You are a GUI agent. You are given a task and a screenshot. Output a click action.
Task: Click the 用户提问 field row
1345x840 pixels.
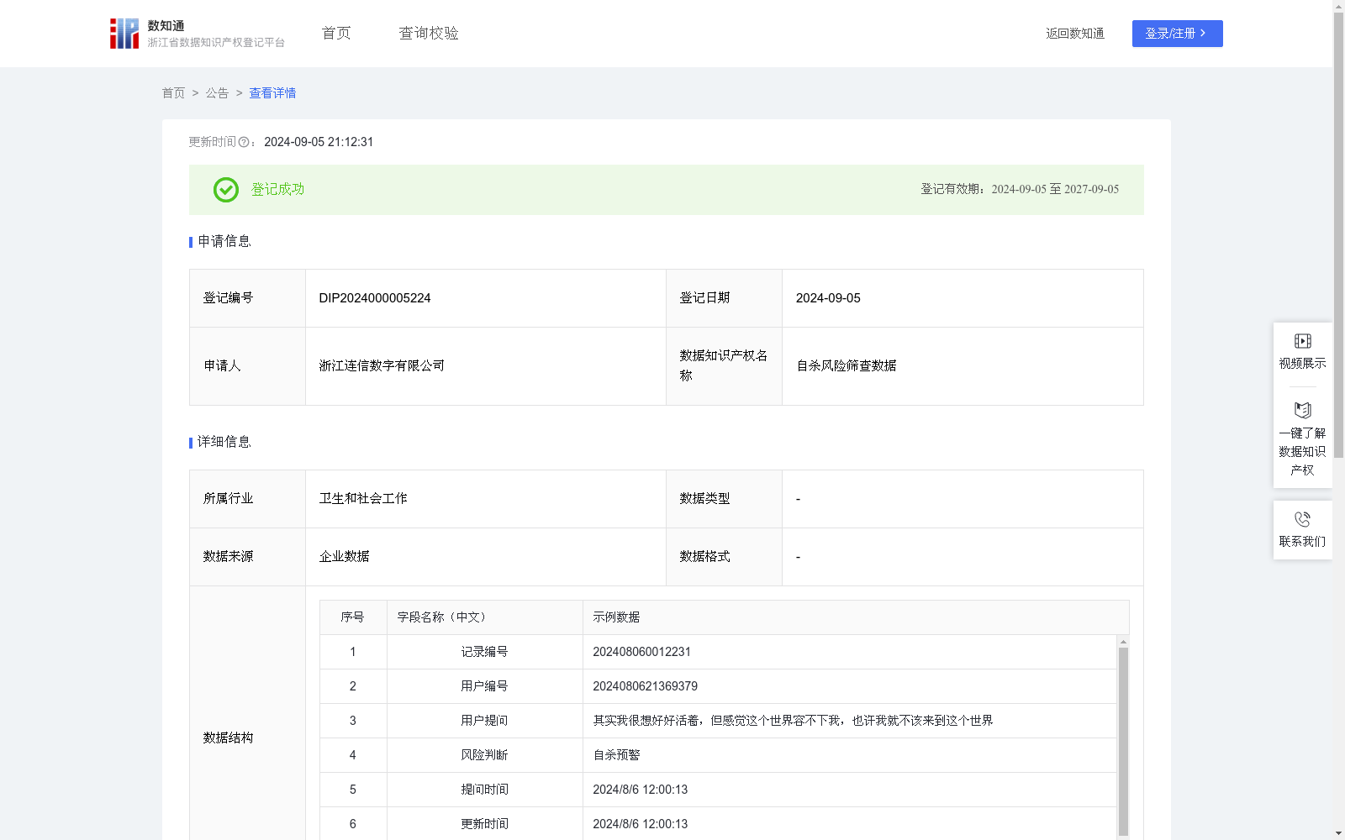click(718, 721)
